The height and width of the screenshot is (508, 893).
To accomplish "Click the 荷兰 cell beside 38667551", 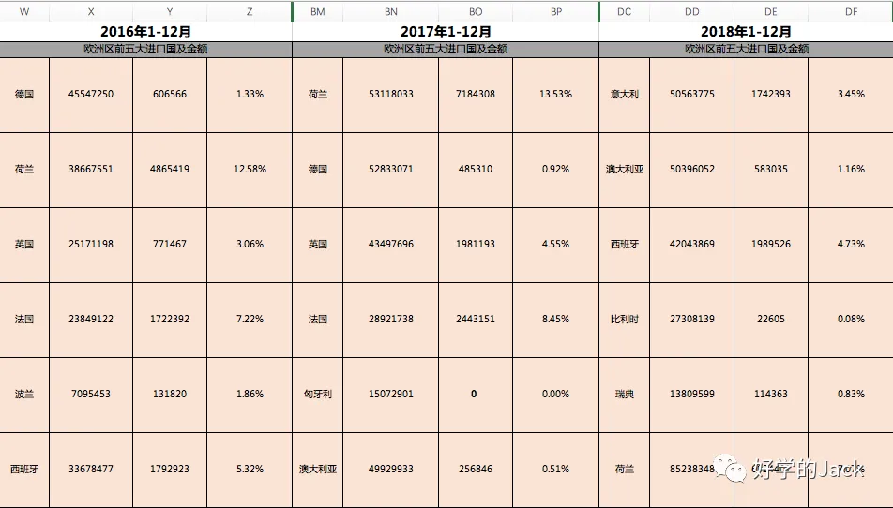I will [24, 170].
